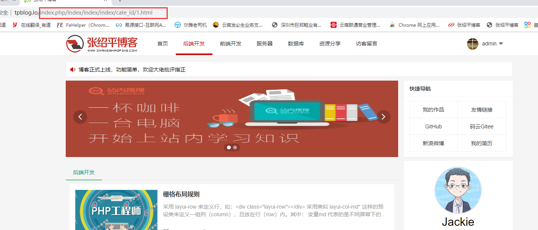Select the second carousel indicator dot
Viewport: 538px width, 230px height.
(x=235, y=147)
